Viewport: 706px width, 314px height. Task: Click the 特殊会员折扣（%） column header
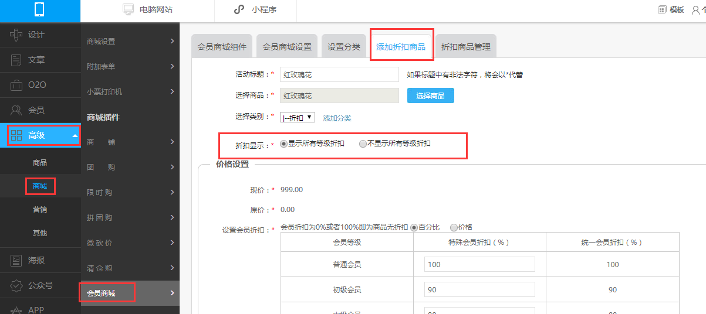[479, 242]
